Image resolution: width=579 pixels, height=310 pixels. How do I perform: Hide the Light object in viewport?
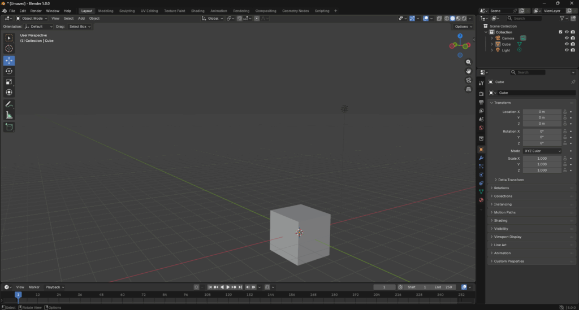click(x=566, y=50)
